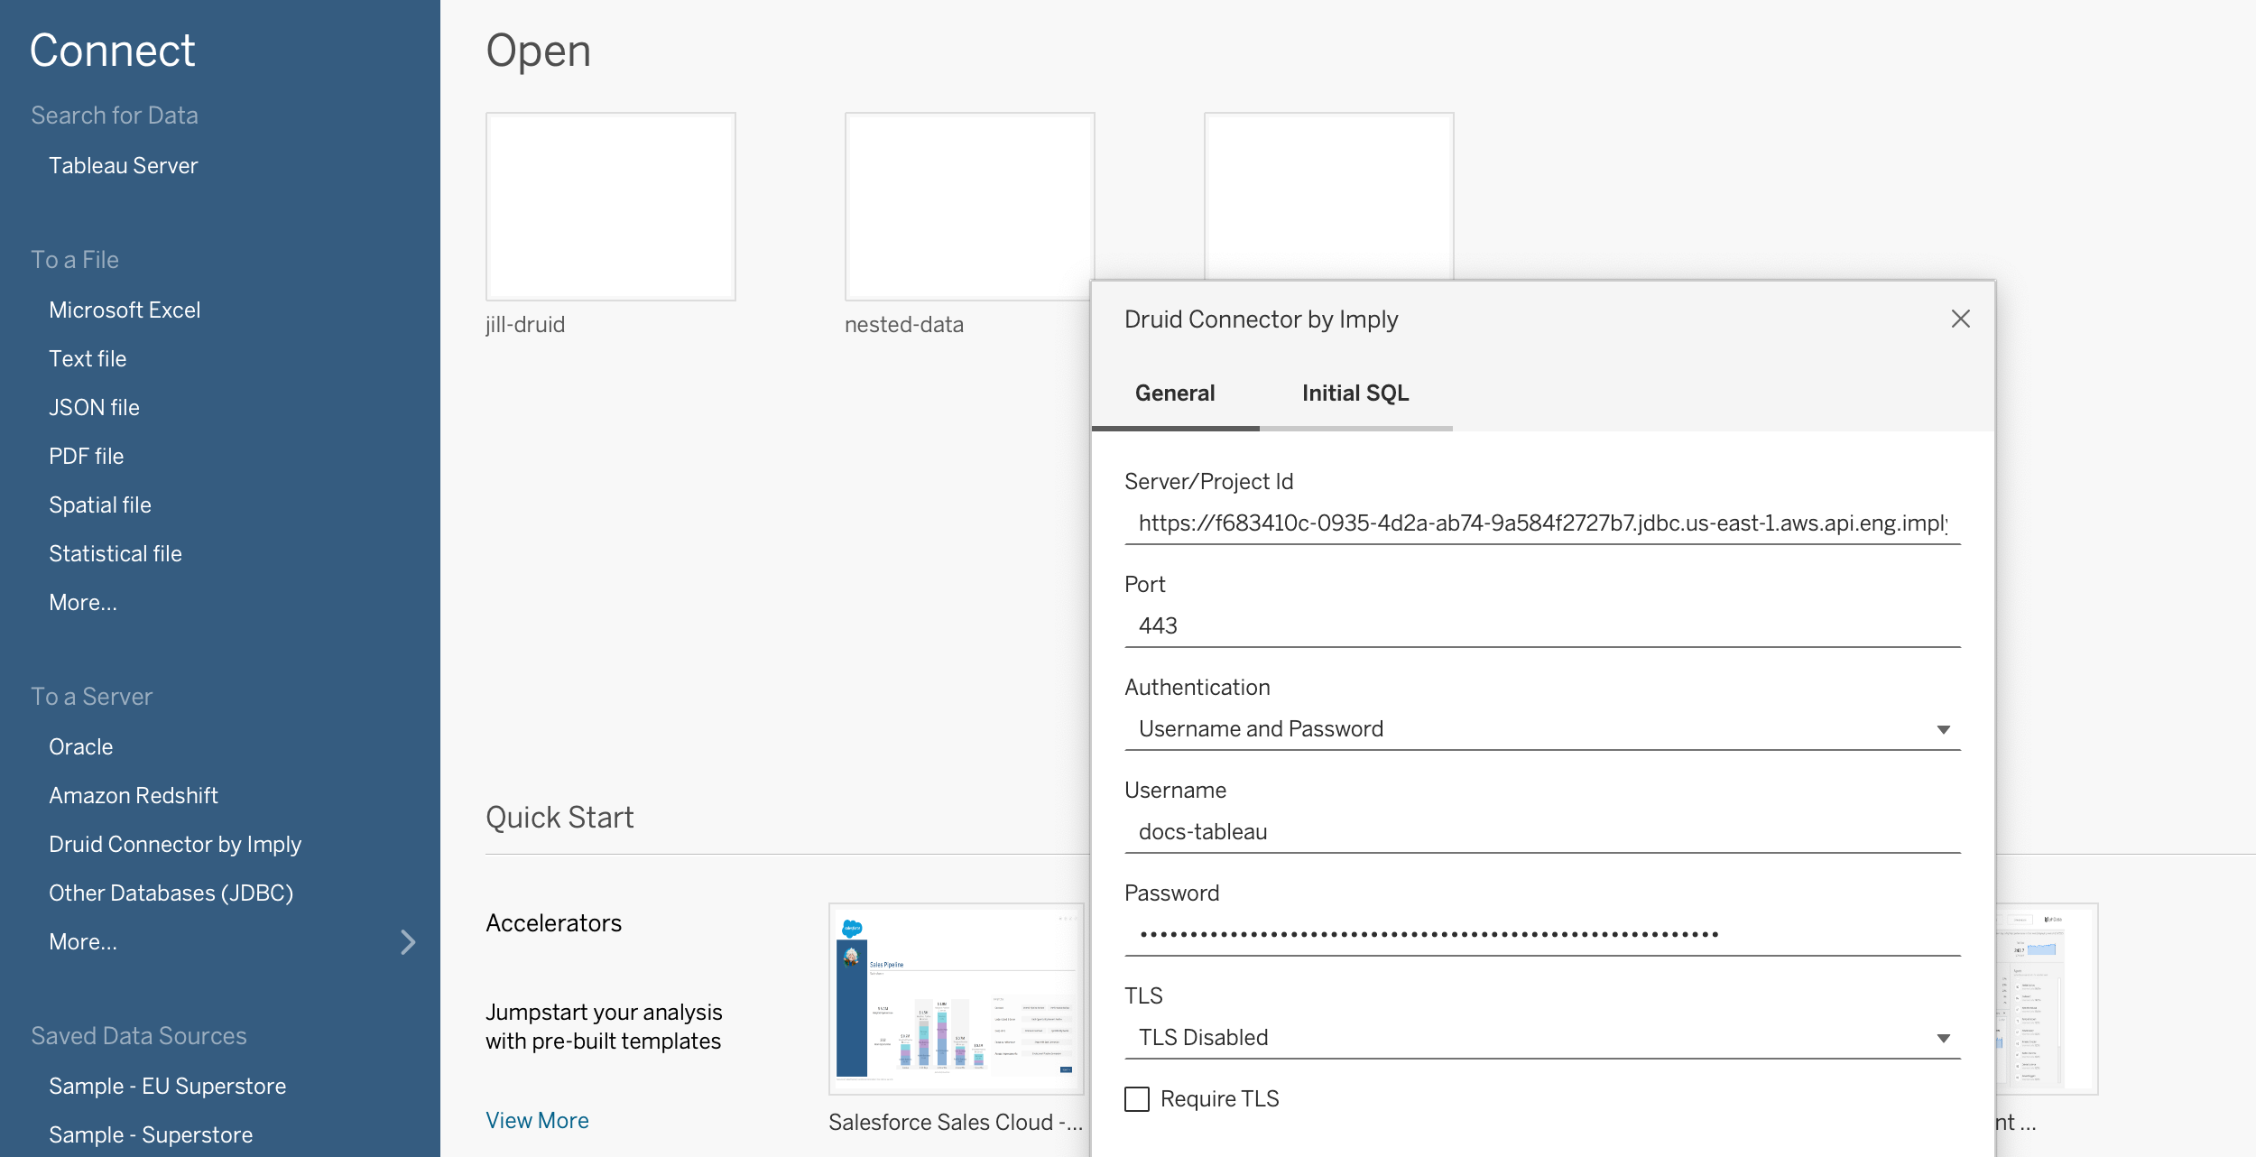
Task: Switch to the General tab
Action: tap(1175, 393)
